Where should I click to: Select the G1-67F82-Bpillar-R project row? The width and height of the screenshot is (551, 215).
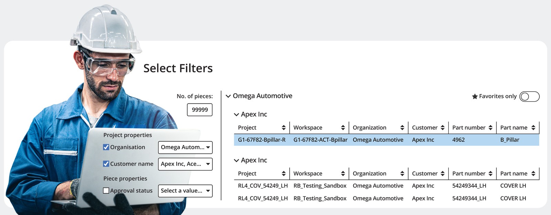coord(262,140)
